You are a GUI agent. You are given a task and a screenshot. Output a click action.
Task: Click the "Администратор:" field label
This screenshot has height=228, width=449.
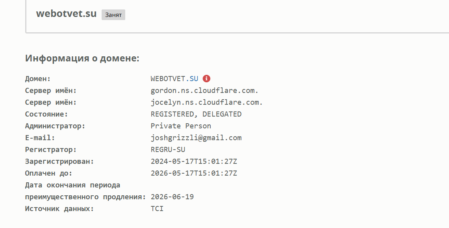[55, 126]
